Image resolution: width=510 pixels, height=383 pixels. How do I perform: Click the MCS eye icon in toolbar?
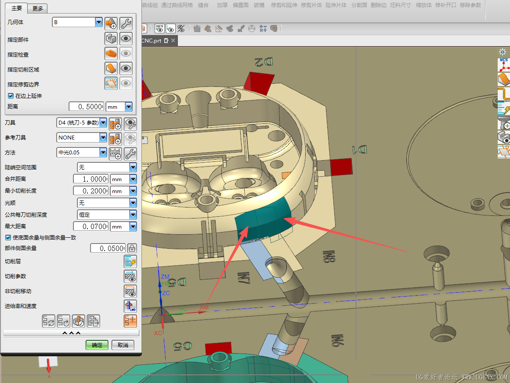pos(159,29)
